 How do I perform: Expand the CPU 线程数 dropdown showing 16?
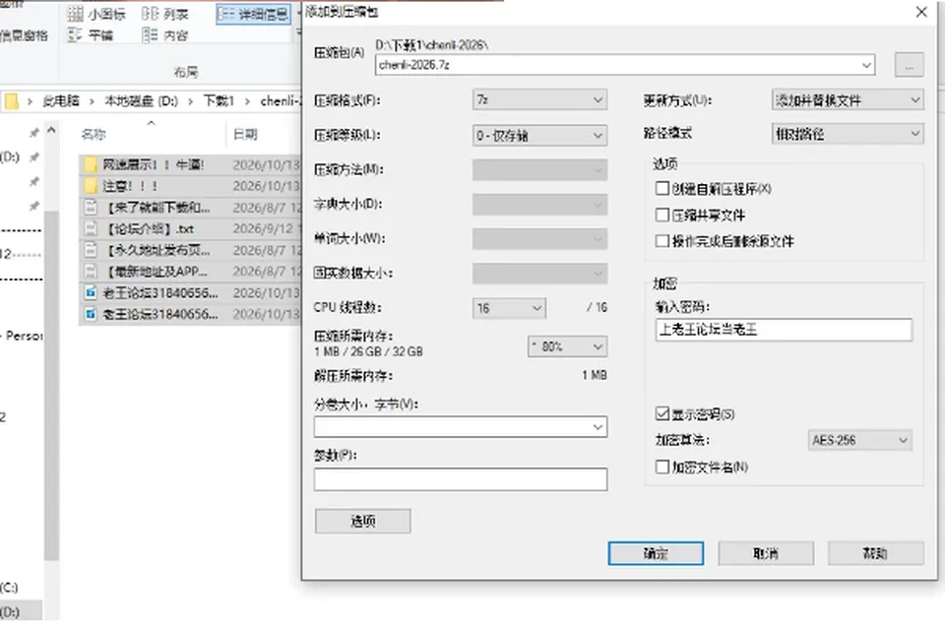point(509,309)
